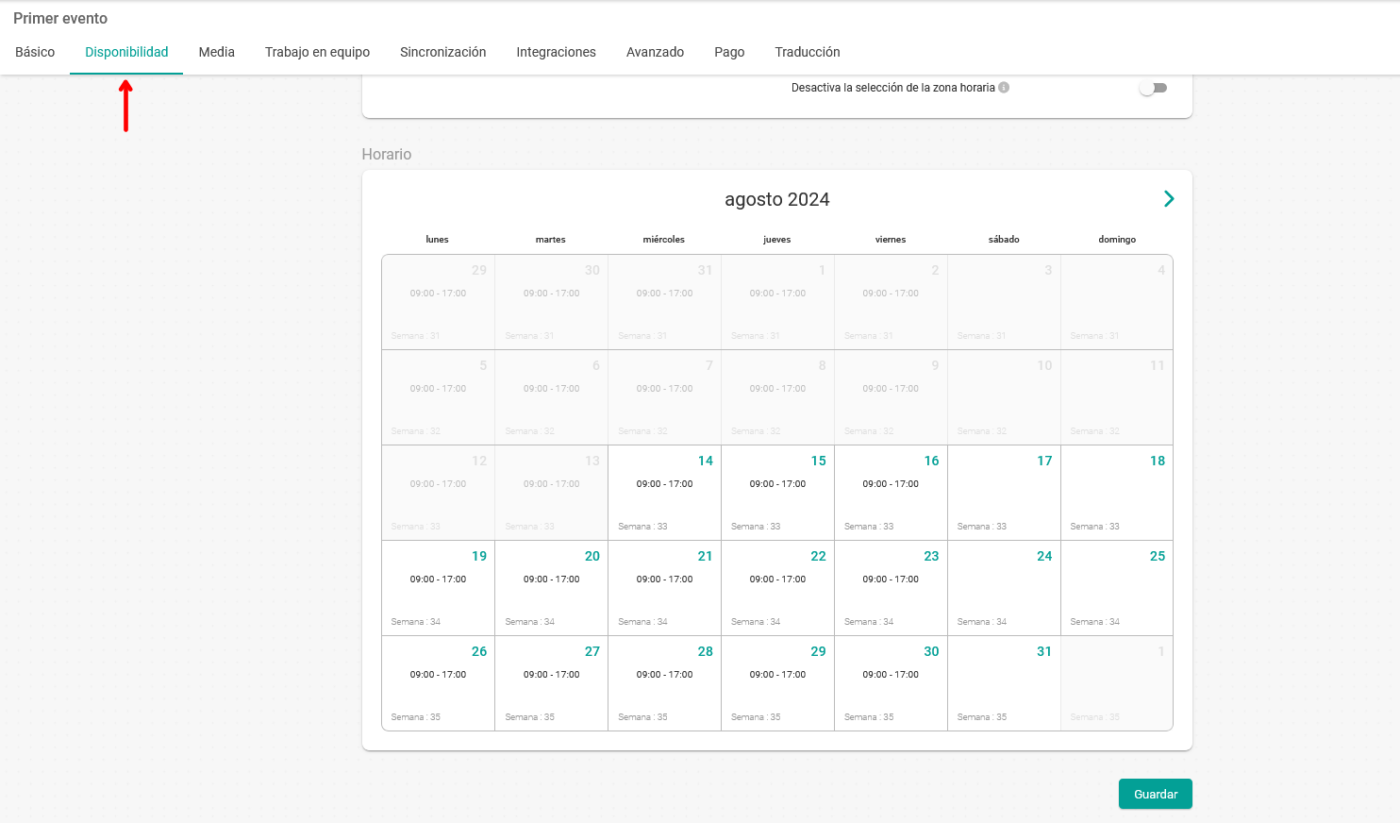Open the Trabajo en equipo tab
The width and height of the screenshot is (1400, 823).
[317, 52]
